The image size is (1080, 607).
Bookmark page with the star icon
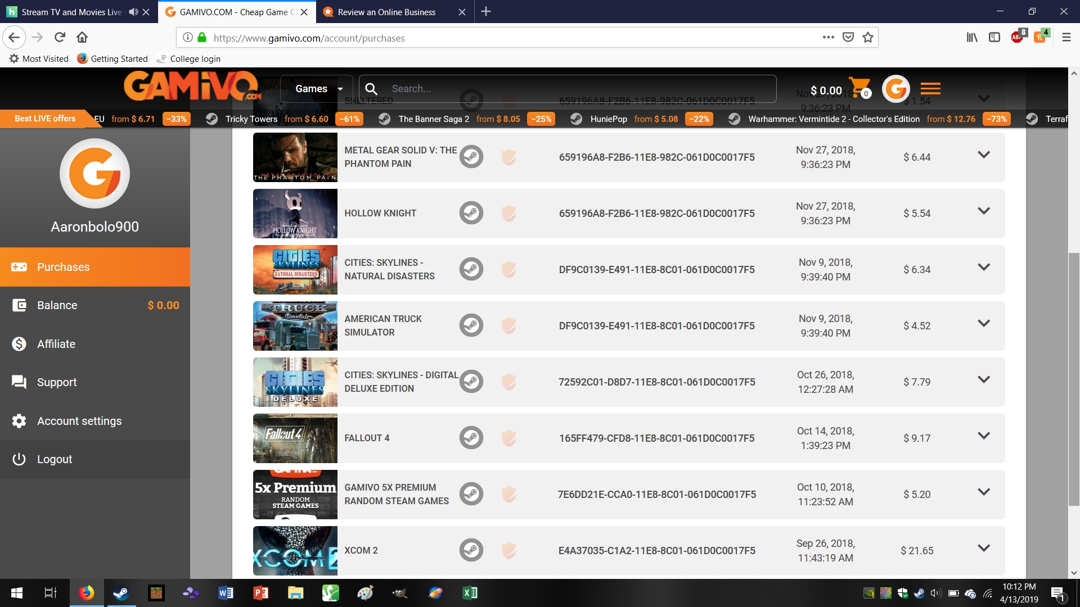[868, 38]
